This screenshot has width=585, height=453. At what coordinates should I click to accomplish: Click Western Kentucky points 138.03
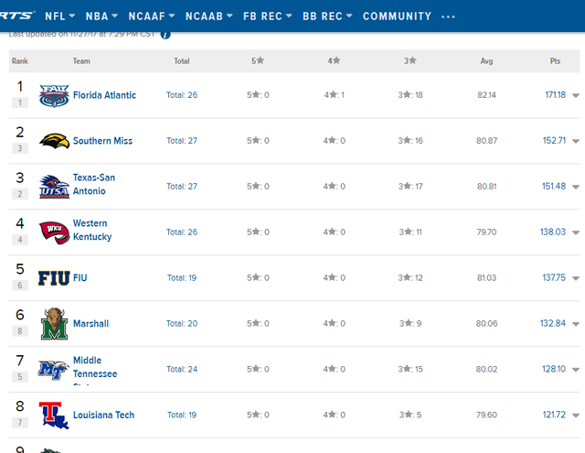[x=553, y=232]
